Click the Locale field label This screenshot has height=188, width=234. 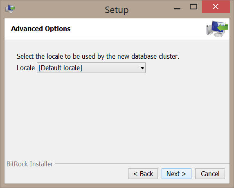point(26,68)
